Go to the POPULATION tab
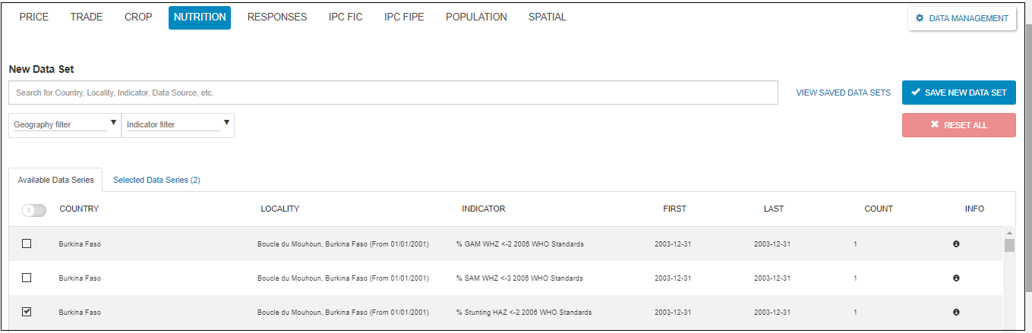1032x333 pixels. (476, 17)
